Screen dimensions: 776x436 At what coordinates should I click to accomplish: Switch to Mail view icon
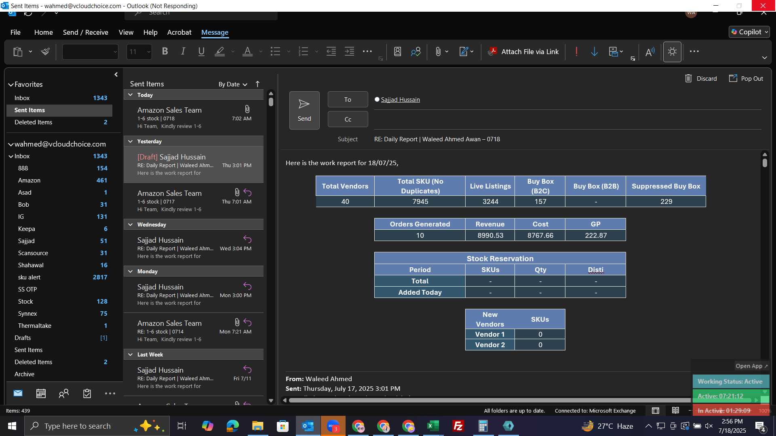tap(18, 393)
